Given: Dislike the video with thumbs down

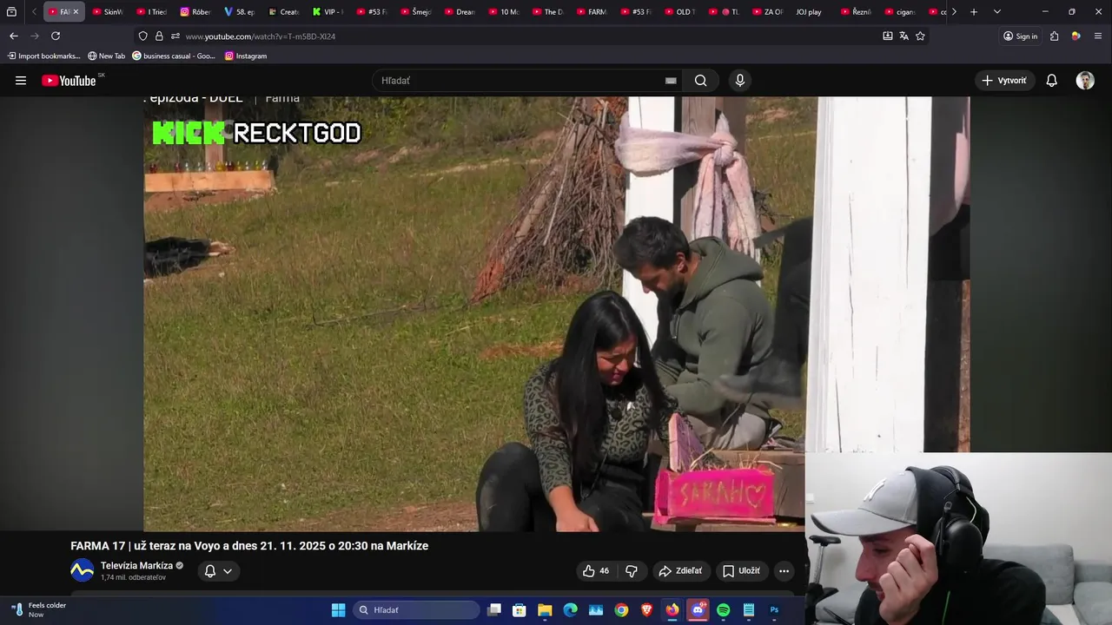Looking at the screenshot, I should tap(632, 570).
